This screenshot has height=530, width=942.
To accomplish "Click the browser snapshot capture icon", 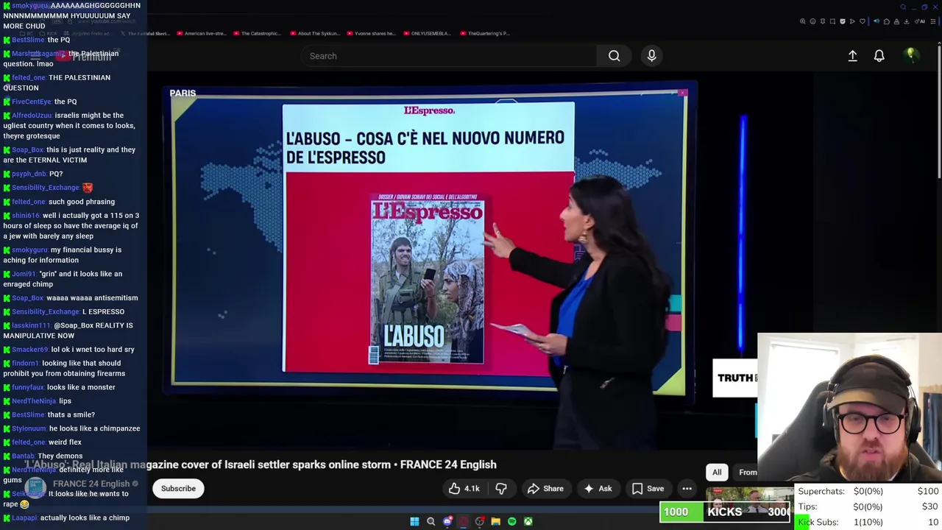I will pos(832,21).
